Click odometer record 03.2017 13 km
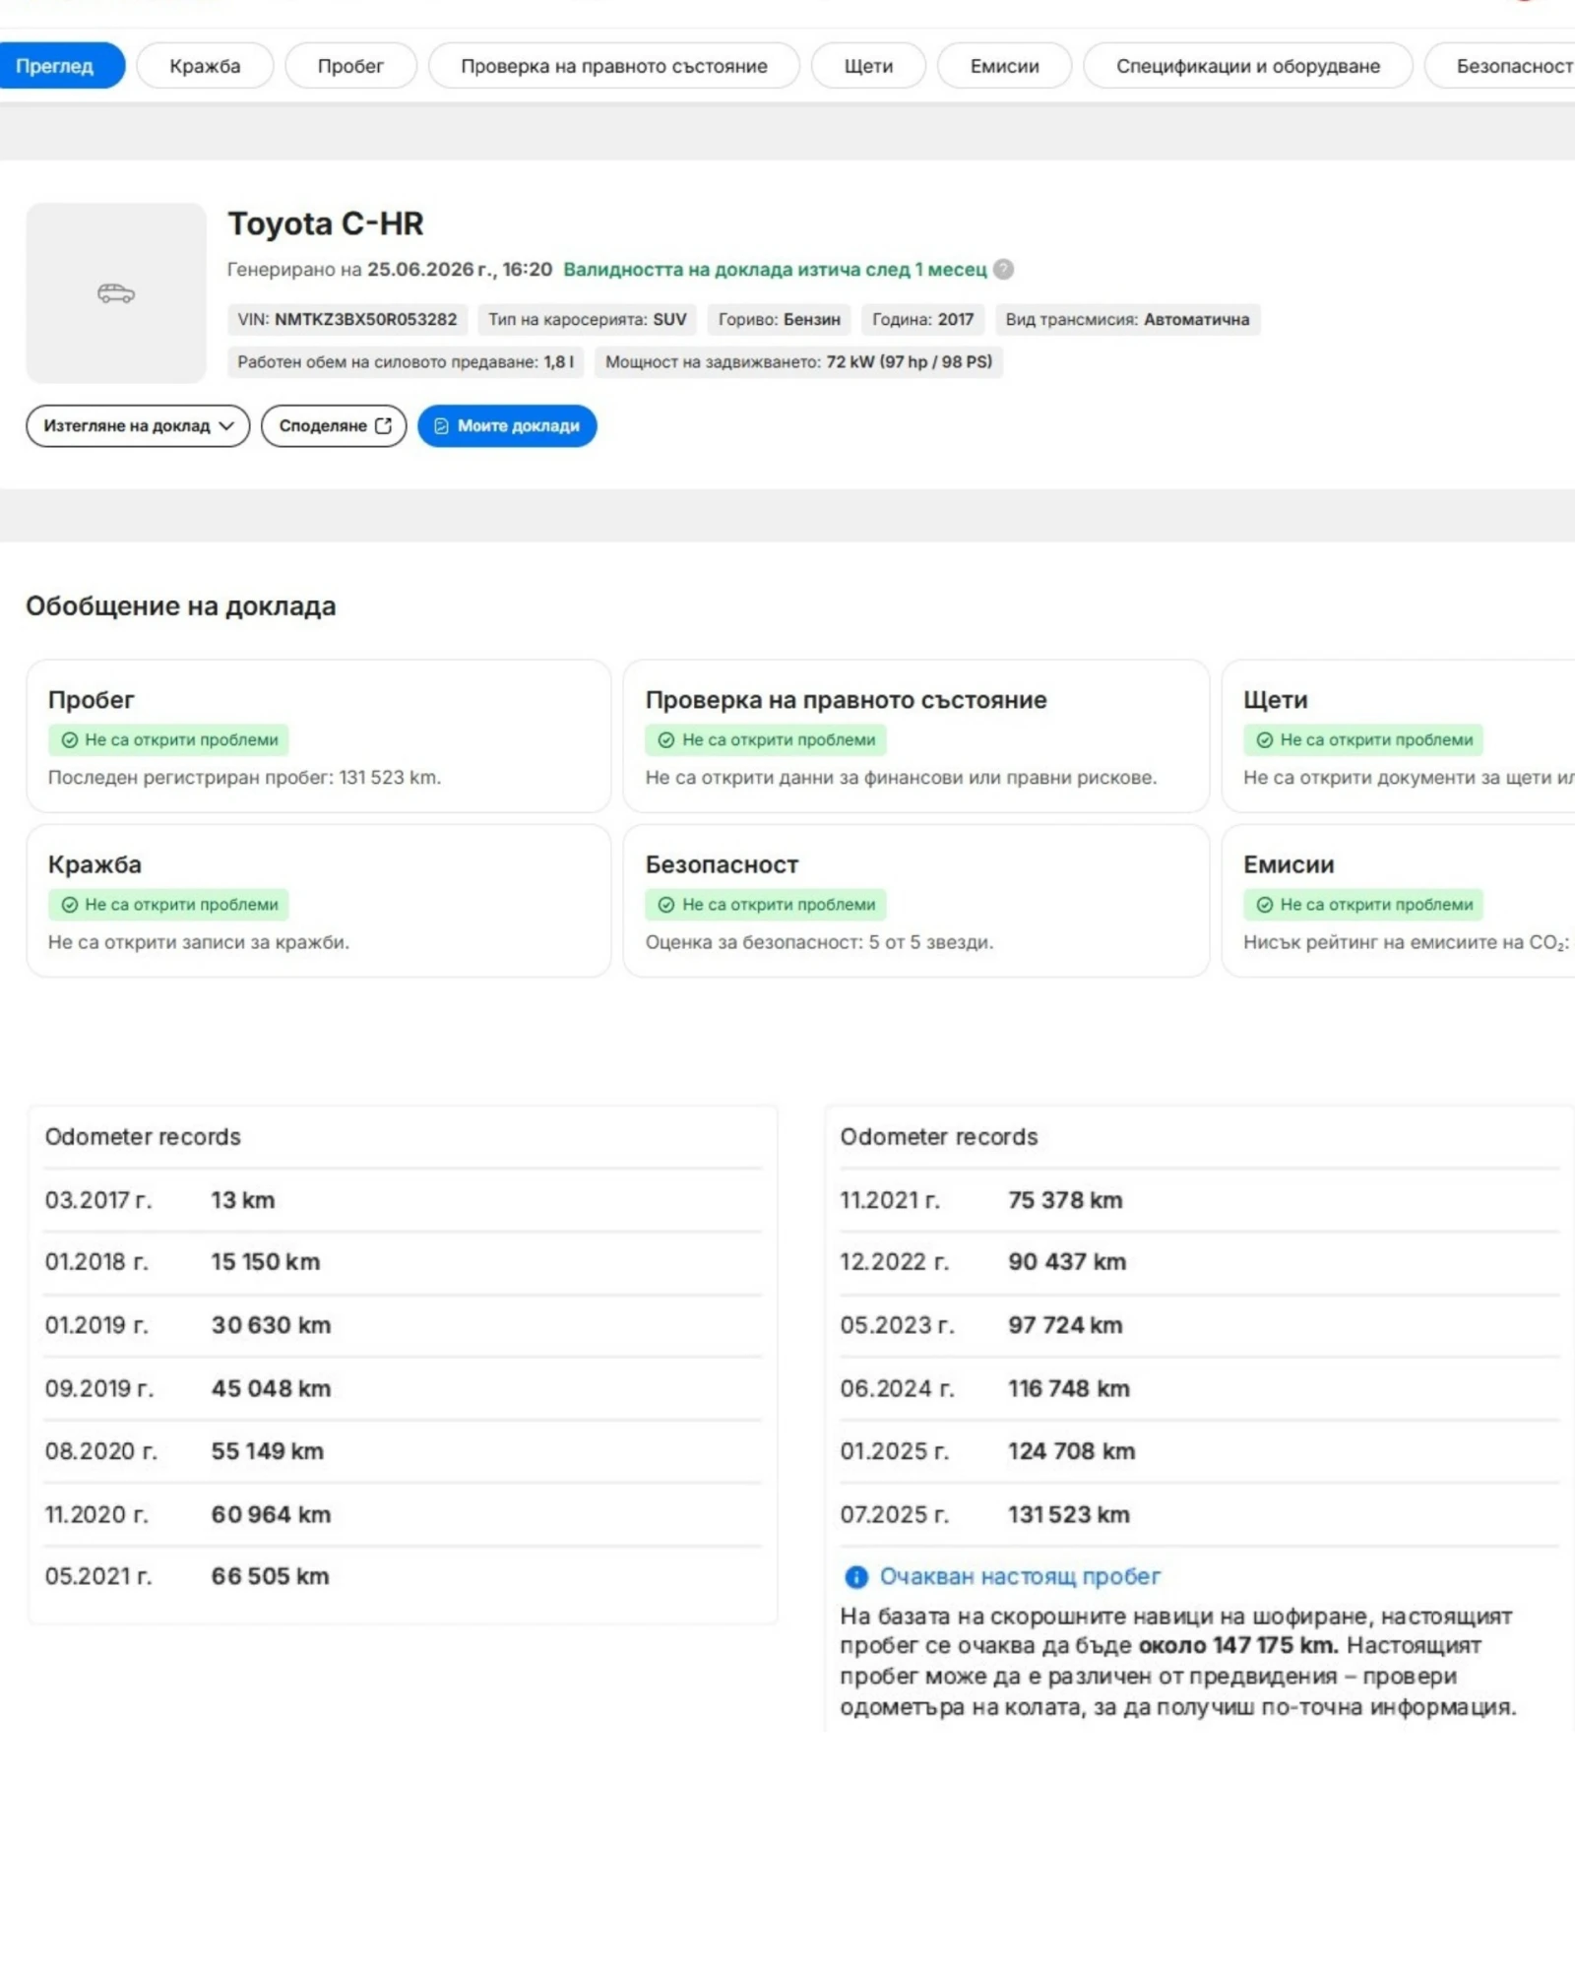 point(403,1200)
